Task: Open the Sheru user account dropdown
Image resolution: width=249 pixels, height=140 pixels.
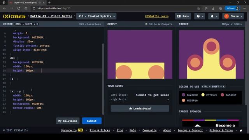Action: click(x=233, y=16)
